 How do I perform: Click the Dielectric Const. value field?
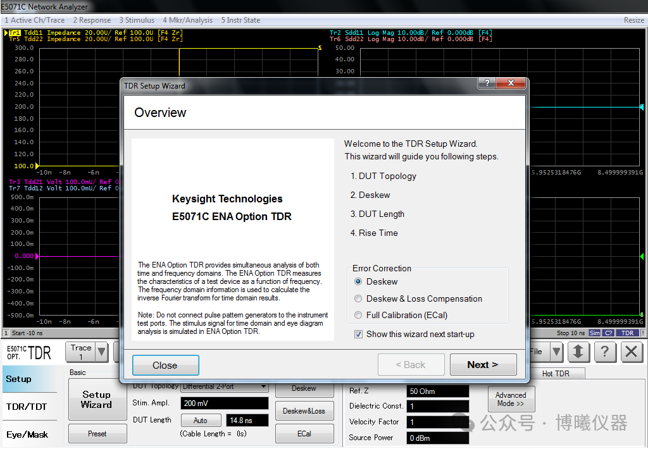click(438, 407)
